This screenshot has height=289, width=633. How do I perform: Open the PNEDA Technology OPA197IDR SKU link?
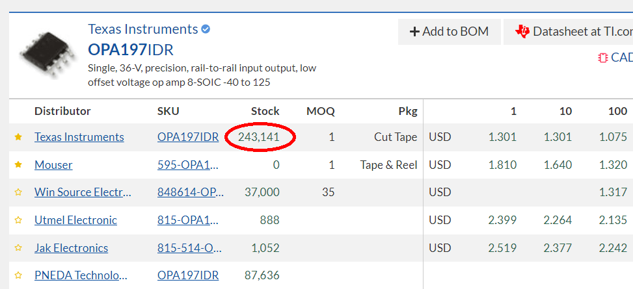pyautogui.click(x=188, y=276)
